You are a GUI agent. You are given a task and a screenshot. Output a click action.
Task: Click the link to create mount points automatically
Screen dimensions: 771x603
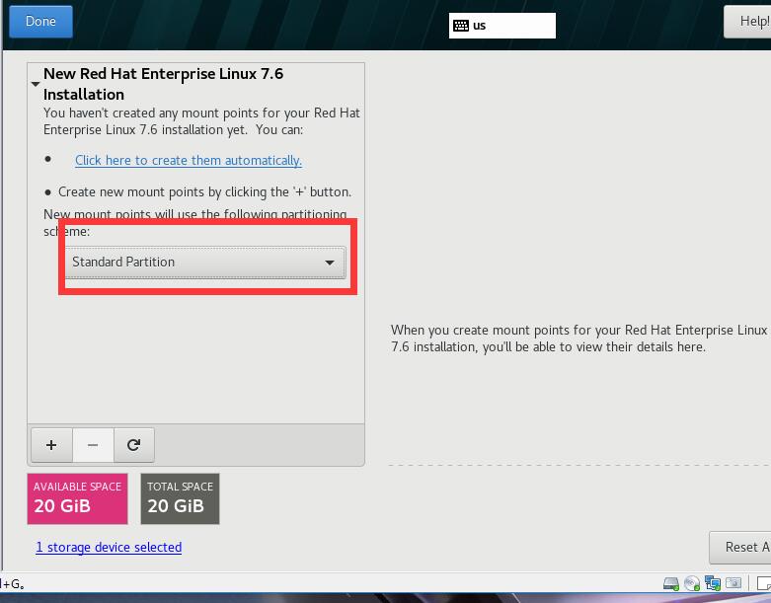(x=189, y=160)
